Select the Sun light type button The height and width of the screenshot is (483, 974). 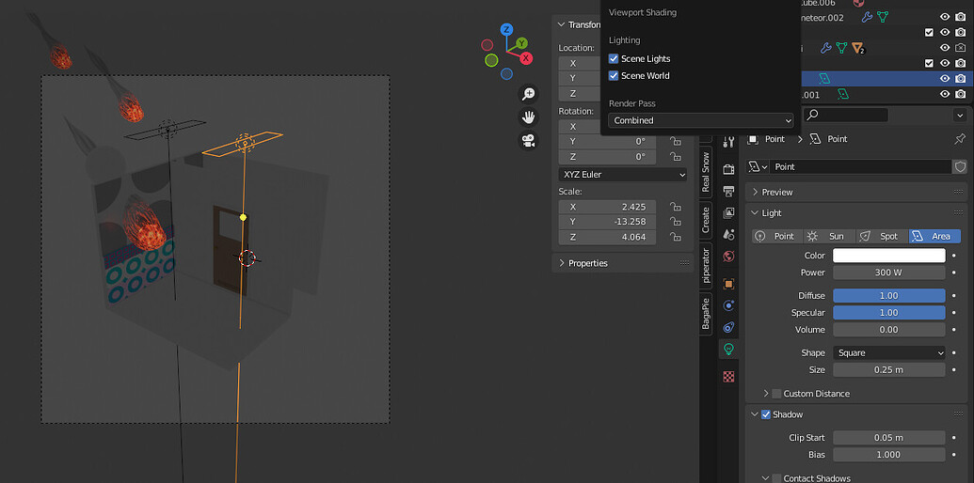(829, 236)
